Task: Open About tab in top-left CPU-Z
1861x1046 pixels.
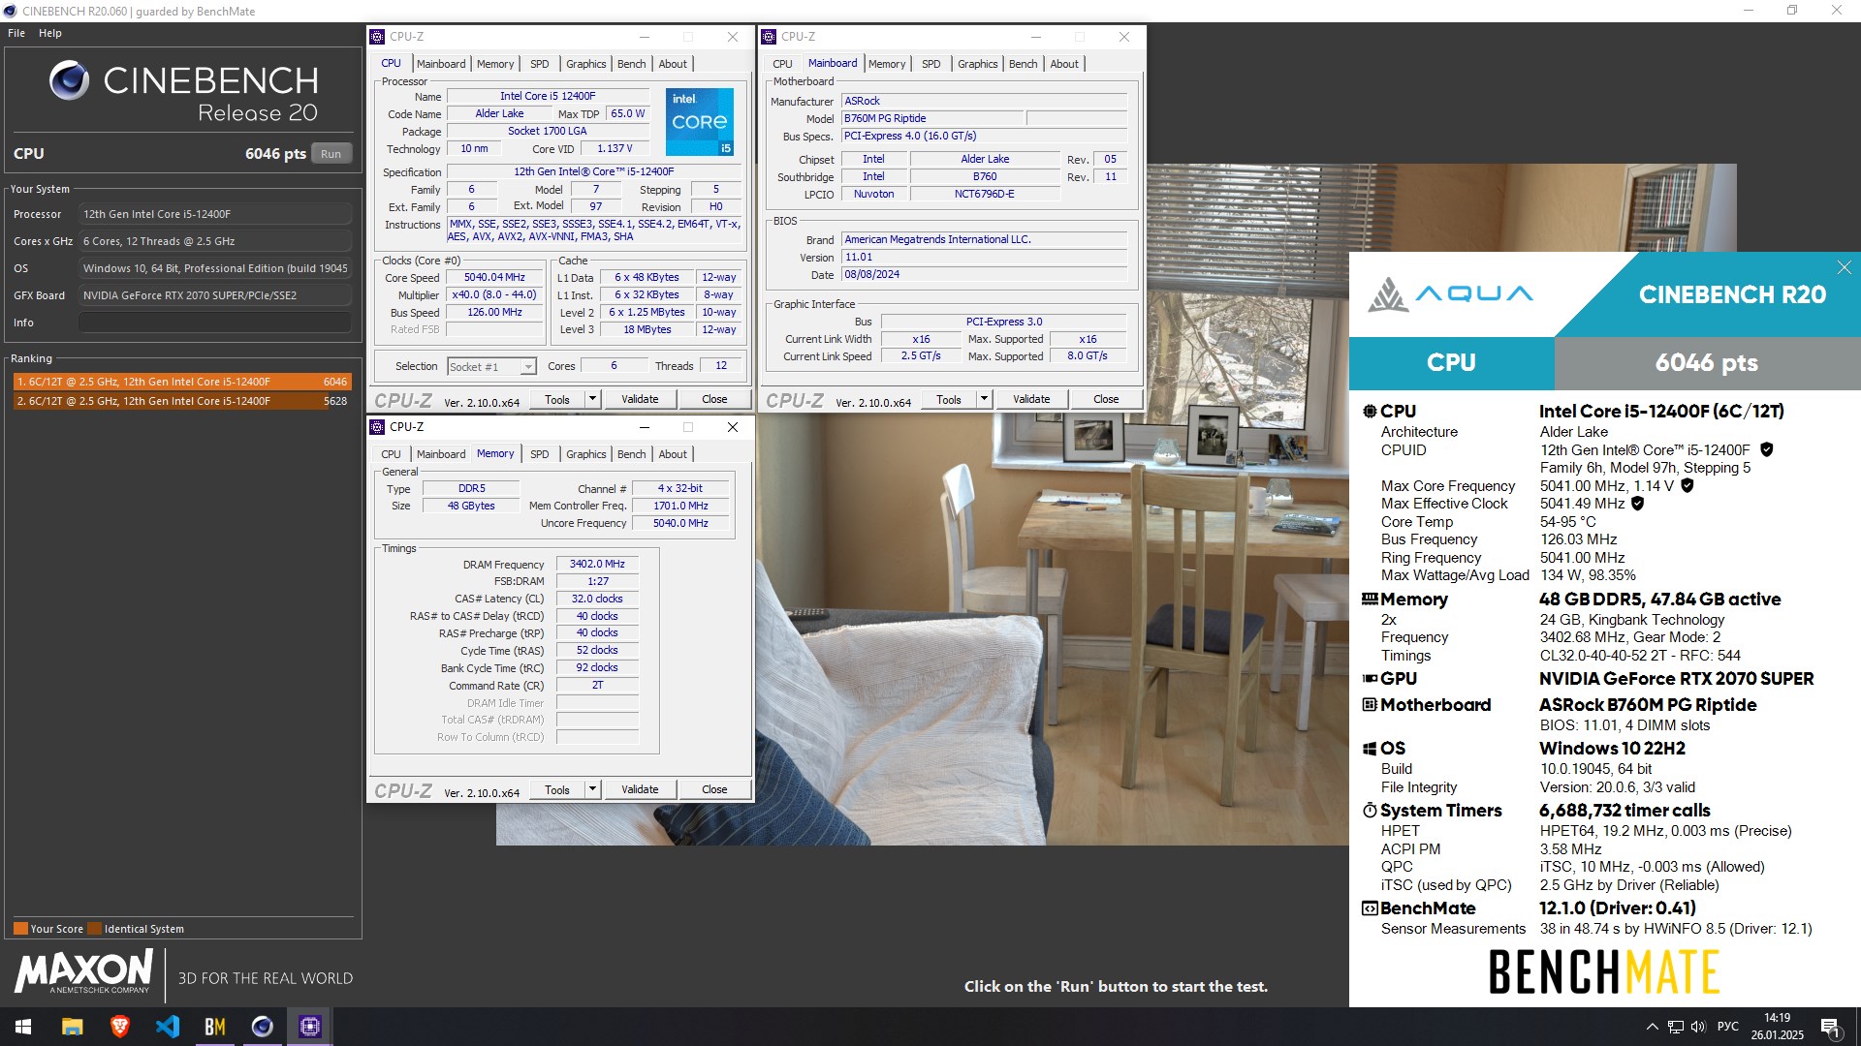Action: point(673,64)
